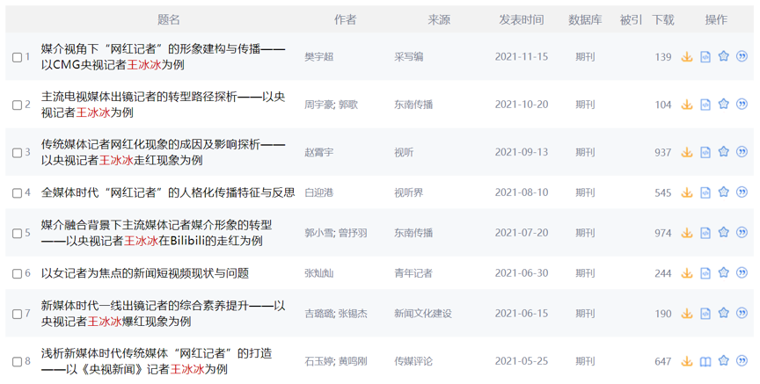Star the 周宇豪 and 郭歌 article
The height and width of the screenshot is (384, 760).
click(723, 105)
